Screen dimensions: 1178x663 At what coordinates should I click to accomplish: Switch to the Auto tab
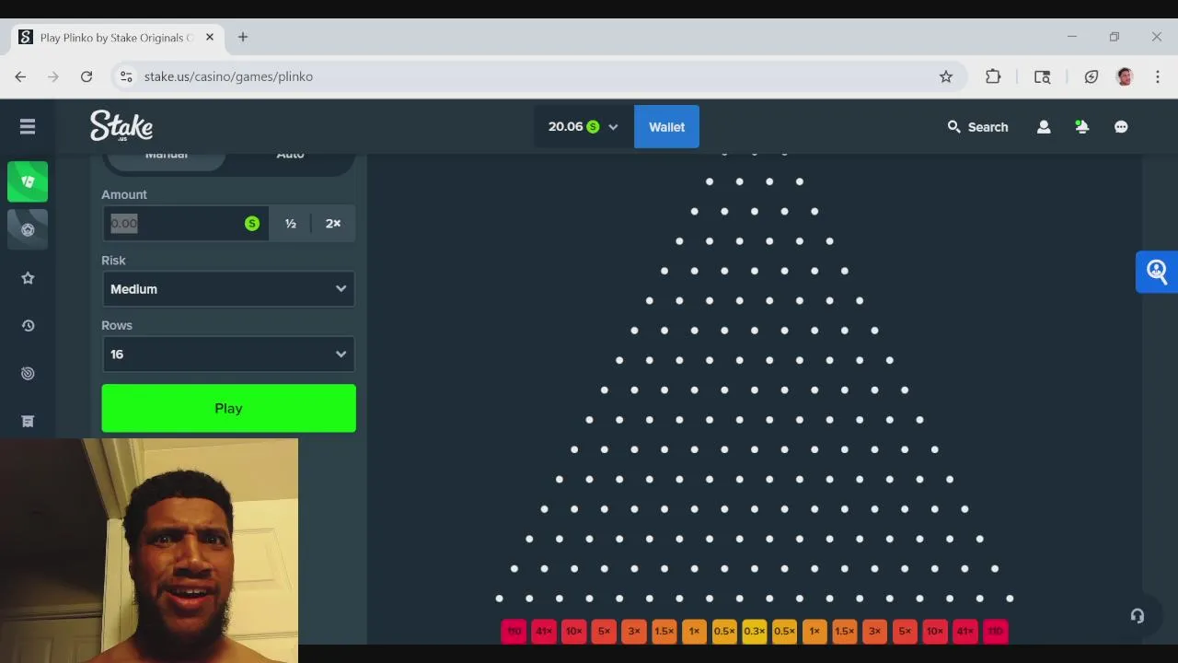290,158
